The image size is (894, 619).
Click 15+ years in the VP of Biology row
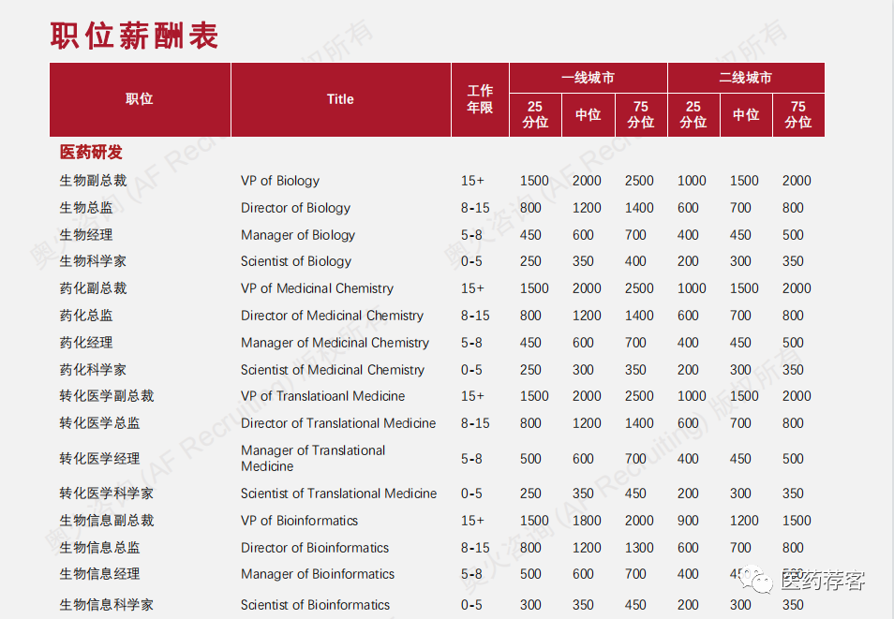tap(472, 181)
